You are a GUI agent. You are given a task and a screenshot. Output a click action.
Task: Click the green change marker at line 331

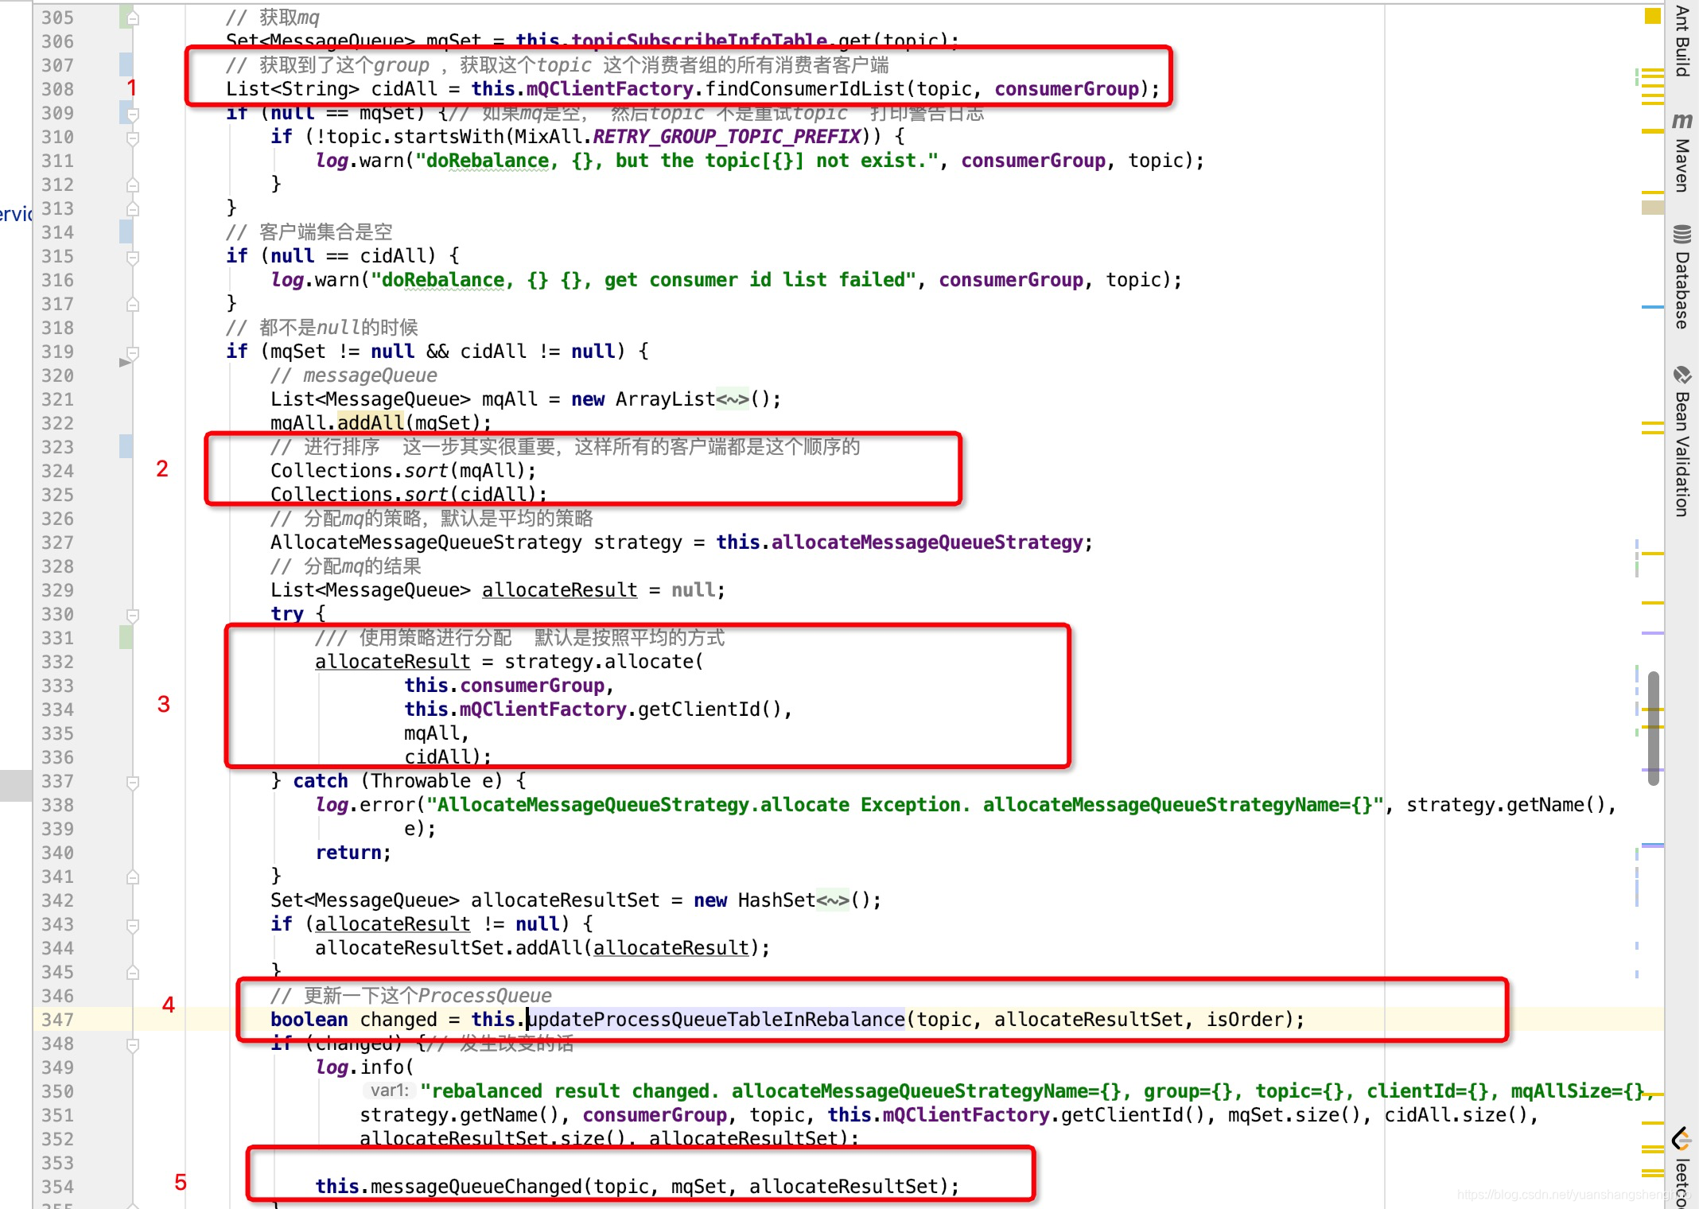(126, 638)
